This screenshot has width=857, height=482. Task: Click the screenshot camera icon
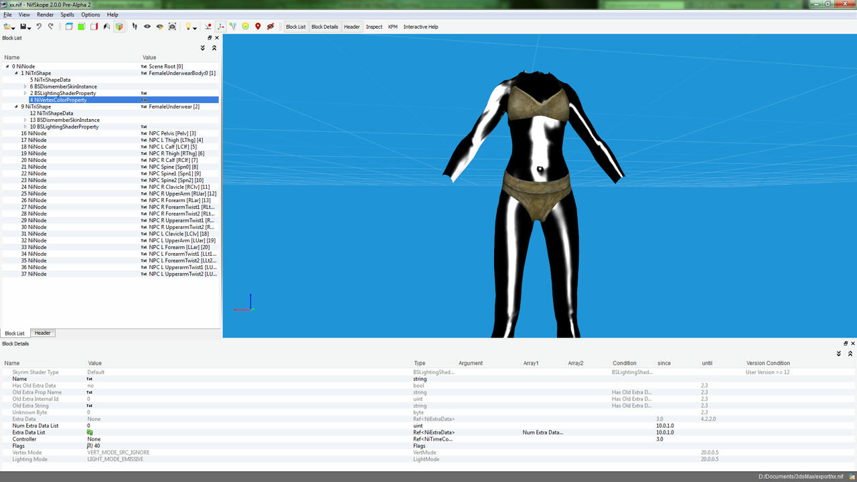(172, 27)
